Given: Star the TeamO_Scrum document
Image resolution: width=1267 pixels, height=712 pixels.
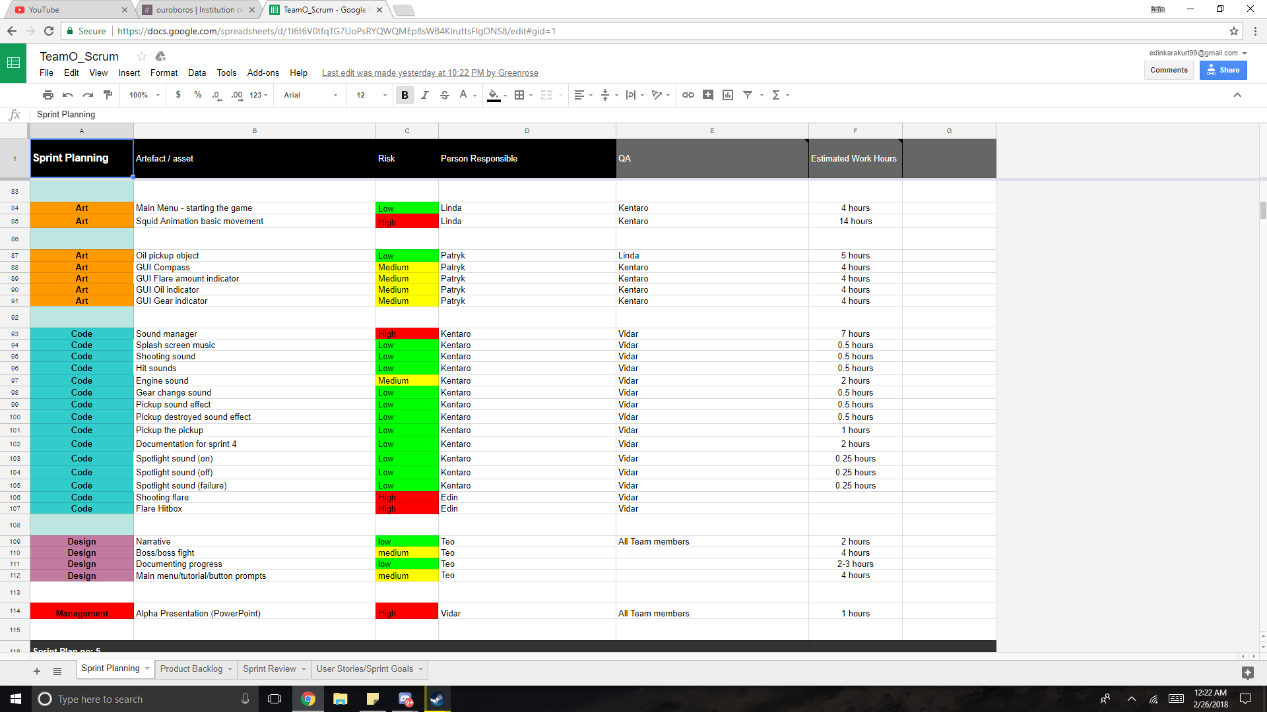Looking at the screenshot, I should point(141,57).
